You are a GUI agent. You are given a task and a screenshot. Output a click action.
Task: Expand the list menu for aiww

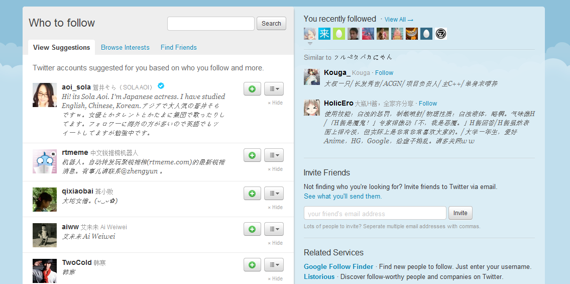click(x=274, y=229)
